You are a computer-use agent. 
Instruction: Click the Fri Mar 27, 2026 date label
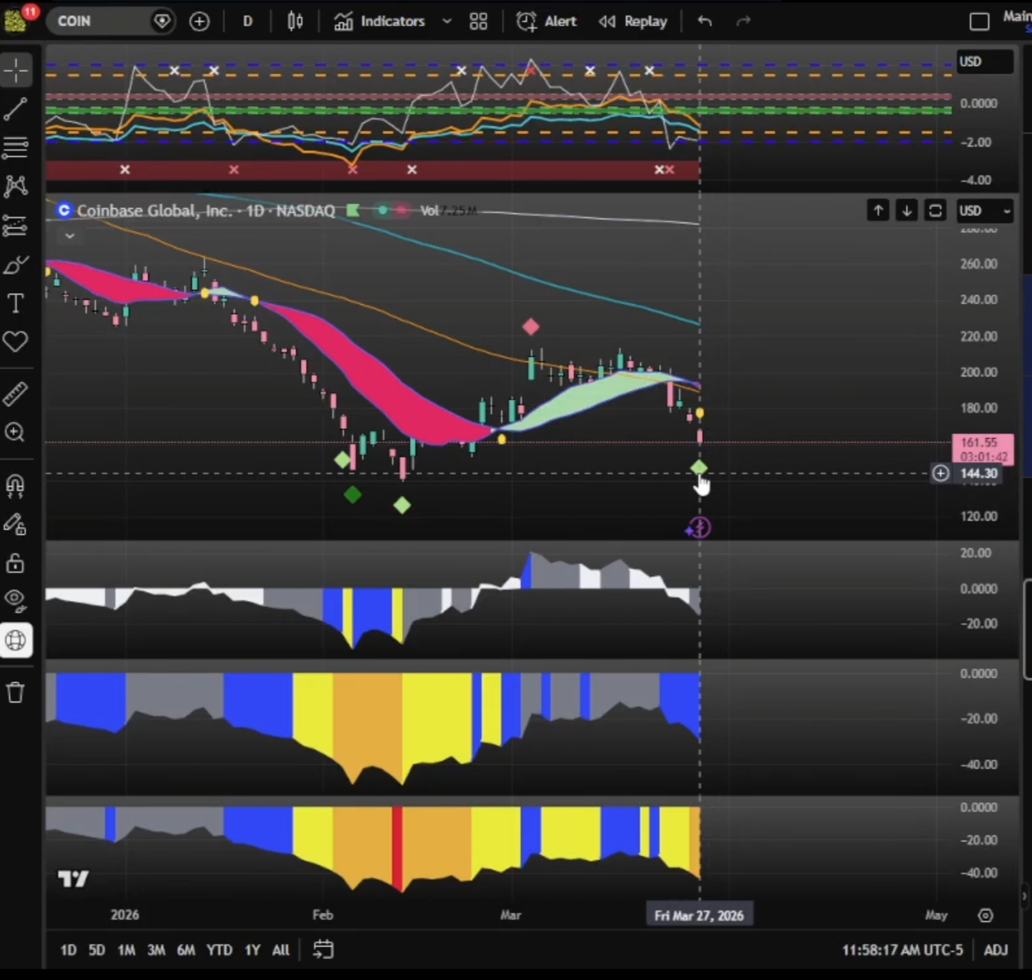pyautogui.click(x=699, y=916)
